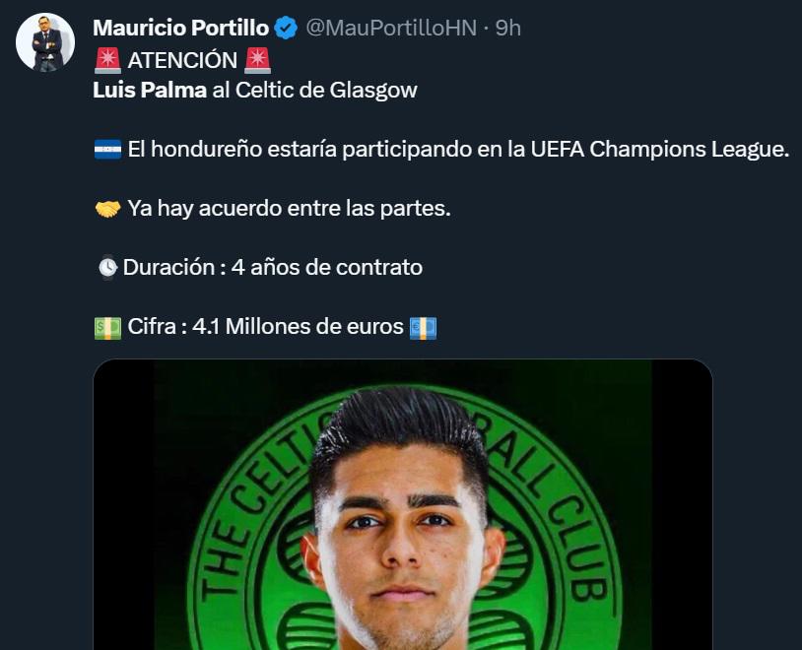
Task: Click the blue verified badge next to Mauricio Portillo
Action: pyautogui.click(x=284, y=28)
